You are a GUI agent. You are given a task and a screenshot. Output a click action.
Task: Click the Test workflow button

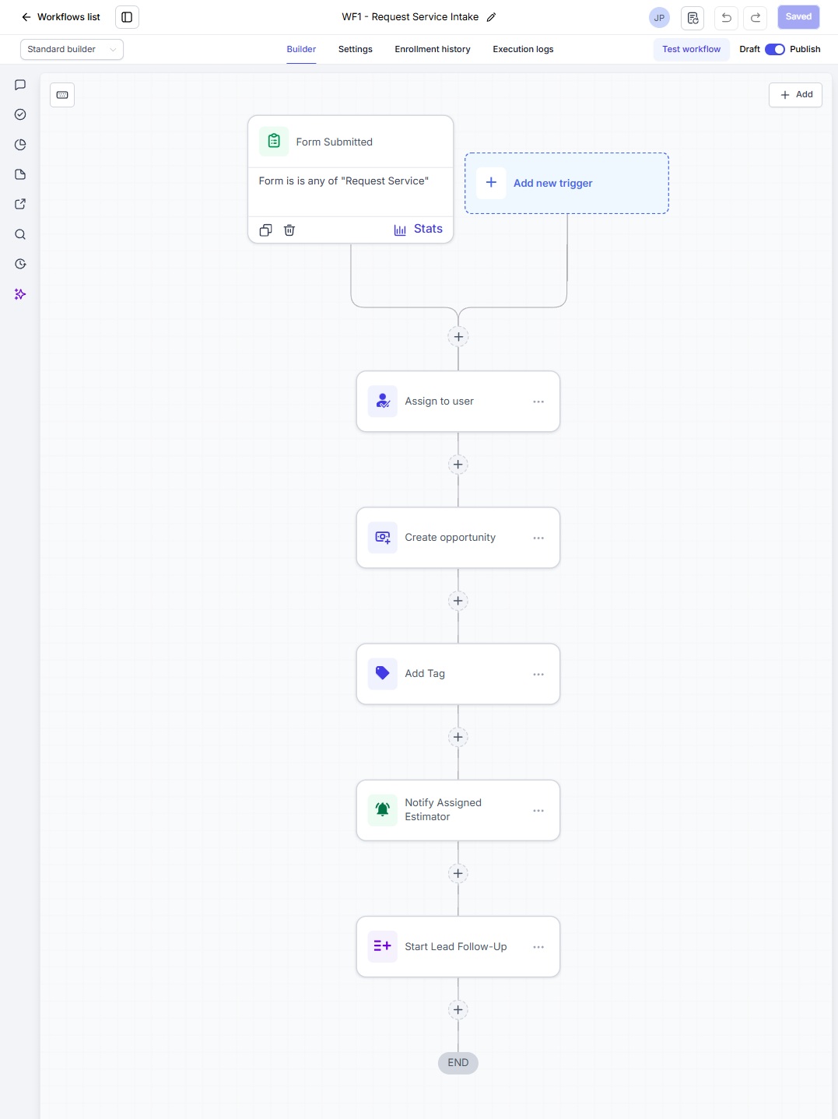[692, 49]
